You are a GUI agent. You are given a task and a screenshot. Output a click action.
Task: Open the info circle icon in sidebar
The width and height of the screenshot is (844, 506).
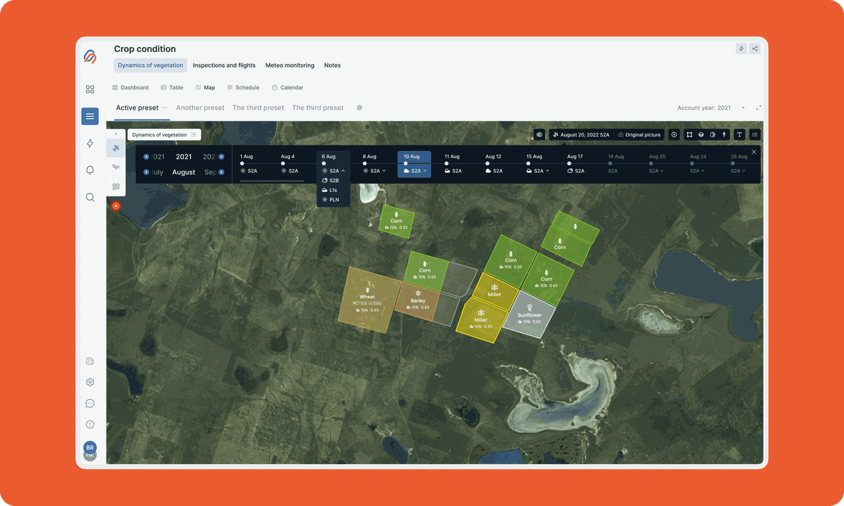[x=90, y=424]
